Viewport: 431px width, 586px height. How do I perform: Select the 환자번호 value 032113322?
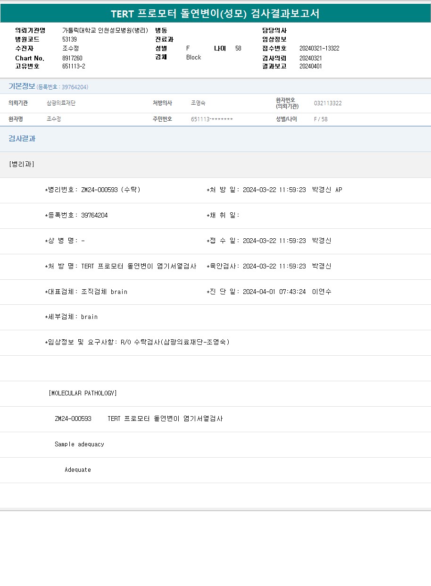[x=328, y=103]
